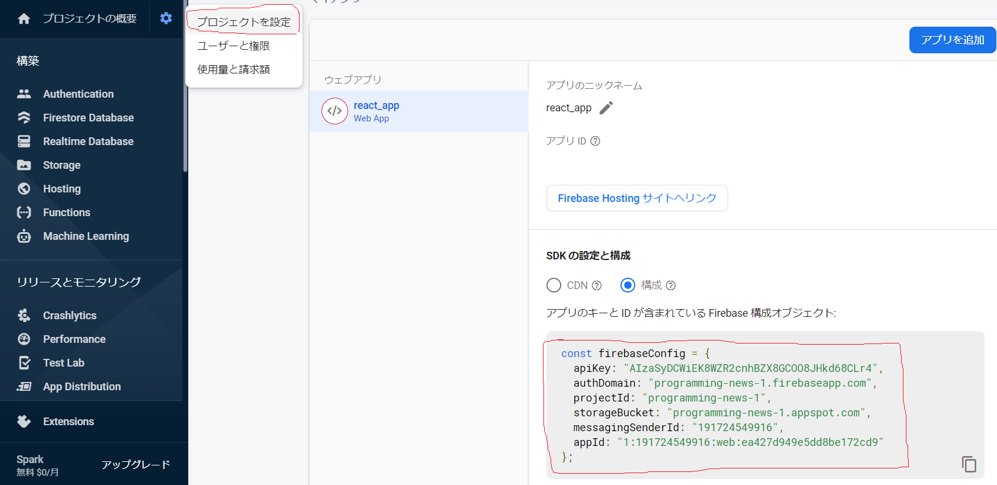Select 使用量と請求額 menu entry
The image size is (997, 485).
[233, 69]
